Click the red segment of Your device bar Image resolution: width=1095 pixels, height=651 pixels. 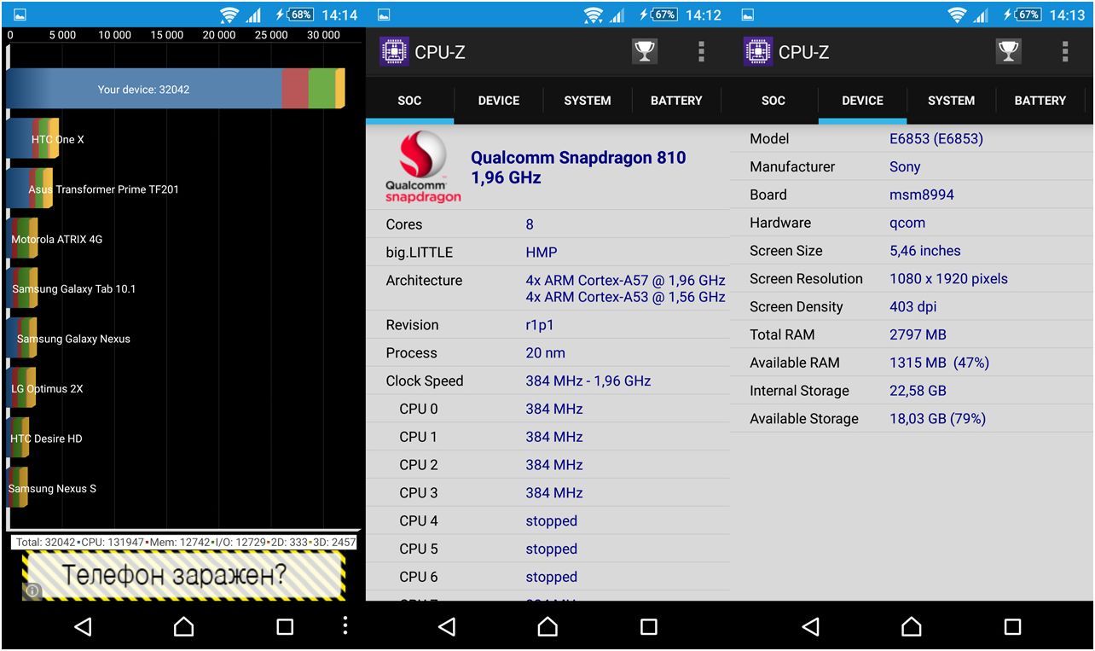[x=294, y=89]
